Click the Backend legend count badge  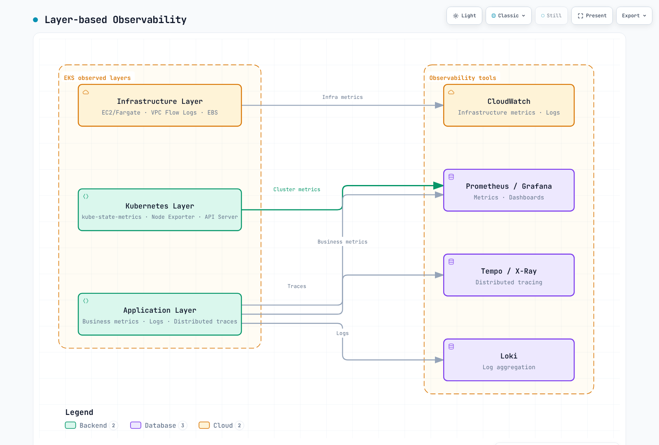coord(113,425)
